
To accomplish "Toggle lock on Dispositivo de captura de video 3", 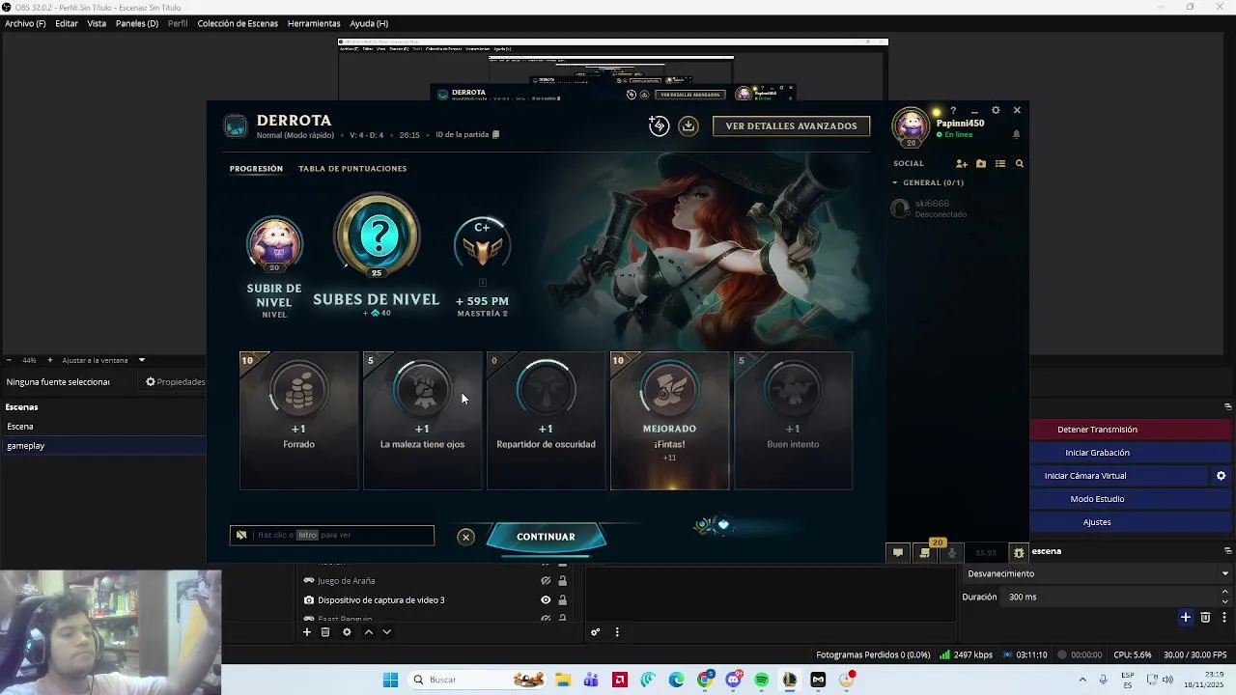I will pos(562,600).
